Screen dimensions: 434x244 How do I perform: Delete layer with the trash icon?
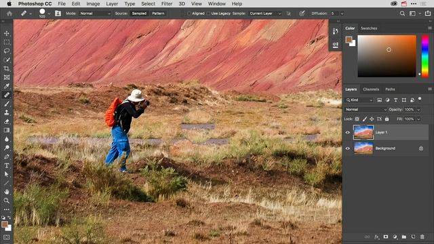point(422,237)
